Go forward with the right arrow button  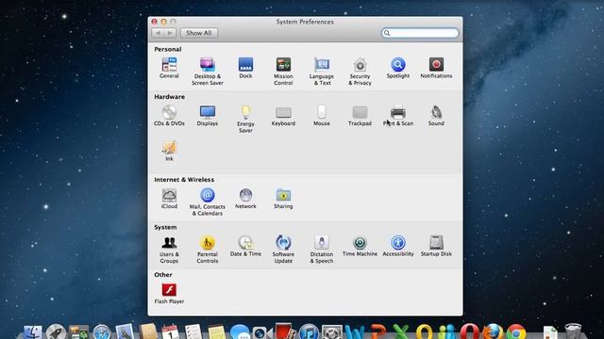click(170, 33)
